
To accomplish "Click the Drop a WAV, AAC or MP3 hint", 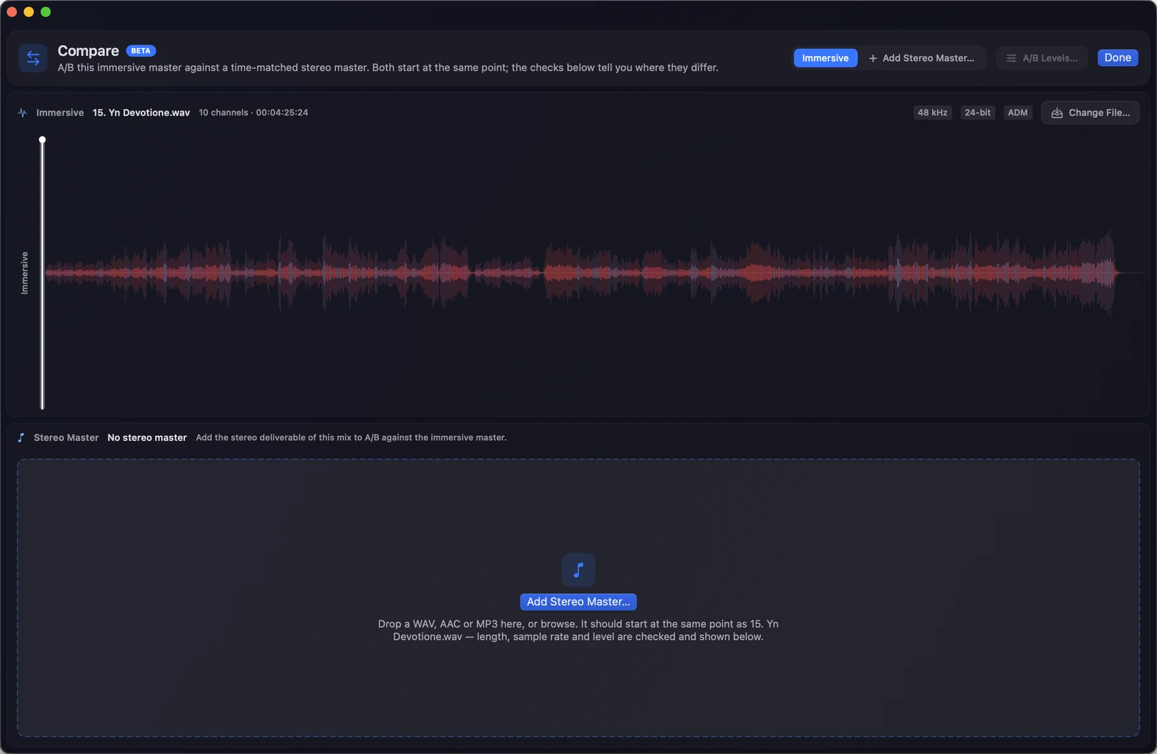I will coord(578,630).
